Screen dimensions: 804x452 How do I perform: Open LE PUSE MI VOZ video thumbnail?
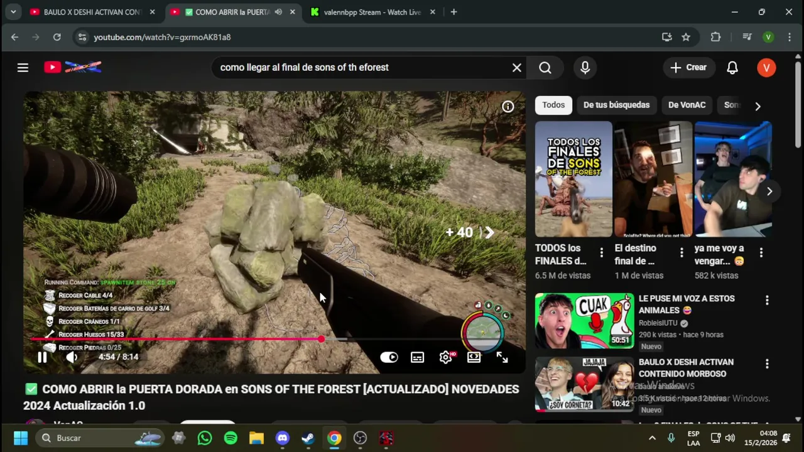[584, 320]
